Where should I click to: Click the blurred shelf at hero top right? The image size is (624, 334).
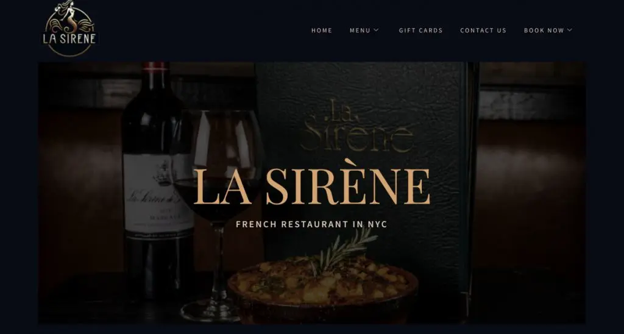click(x=531, y=104)
